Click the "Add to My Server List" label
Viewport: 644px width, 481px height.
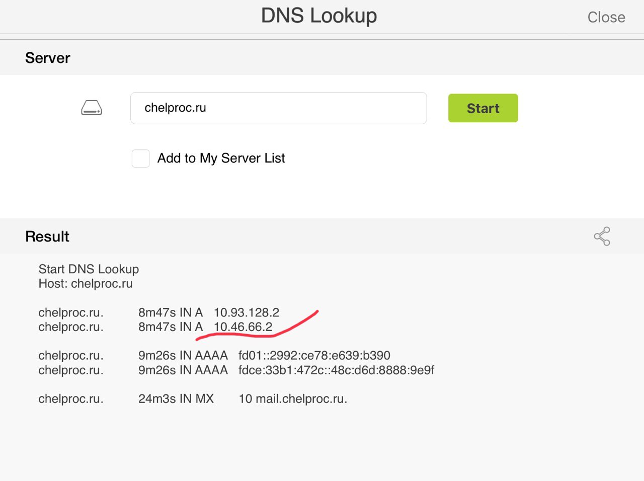click(x=221, y=158)
